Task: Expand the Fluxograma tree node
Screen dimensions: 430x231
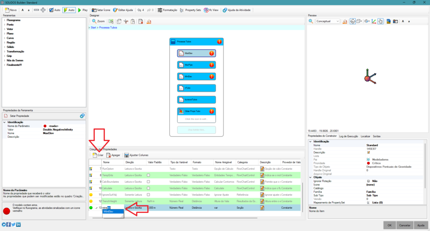Action: pyautogui.click(x=4, y=20)
